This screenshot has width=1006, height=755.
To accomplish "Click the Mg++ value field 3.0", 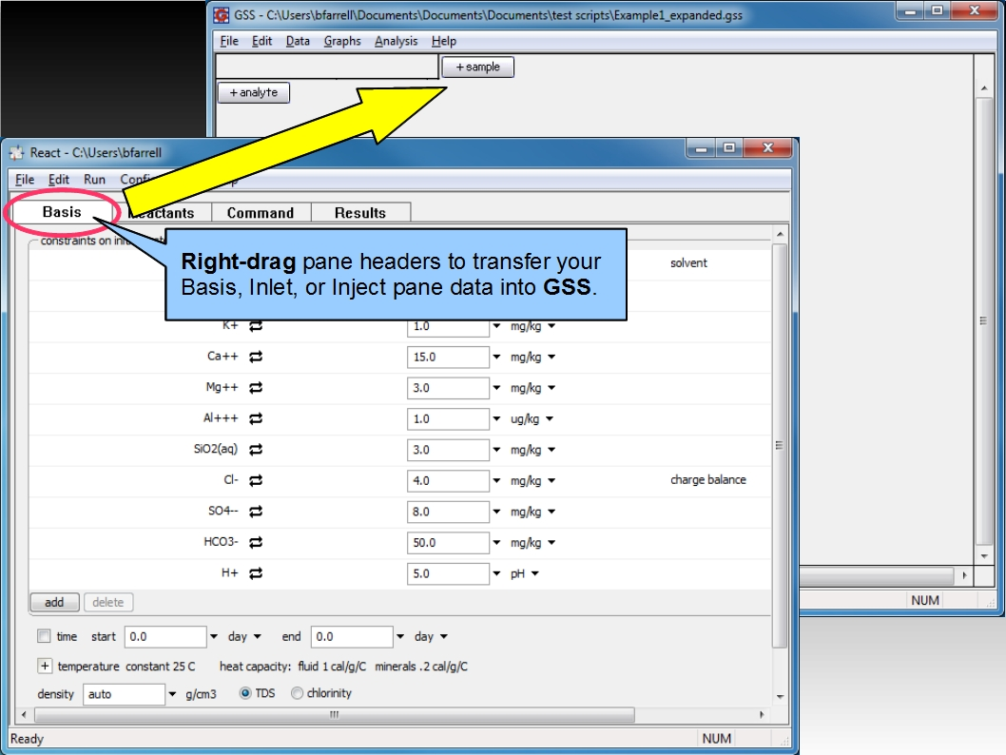I will click(448, 388).
